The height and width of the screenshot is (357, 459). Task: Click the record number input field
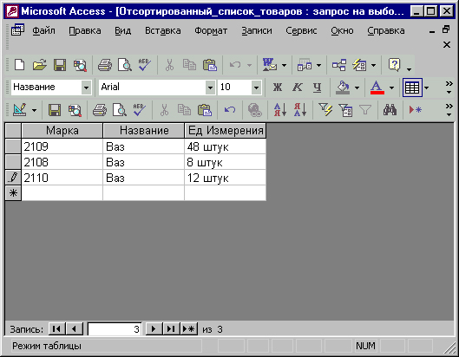tap(115, 329)
